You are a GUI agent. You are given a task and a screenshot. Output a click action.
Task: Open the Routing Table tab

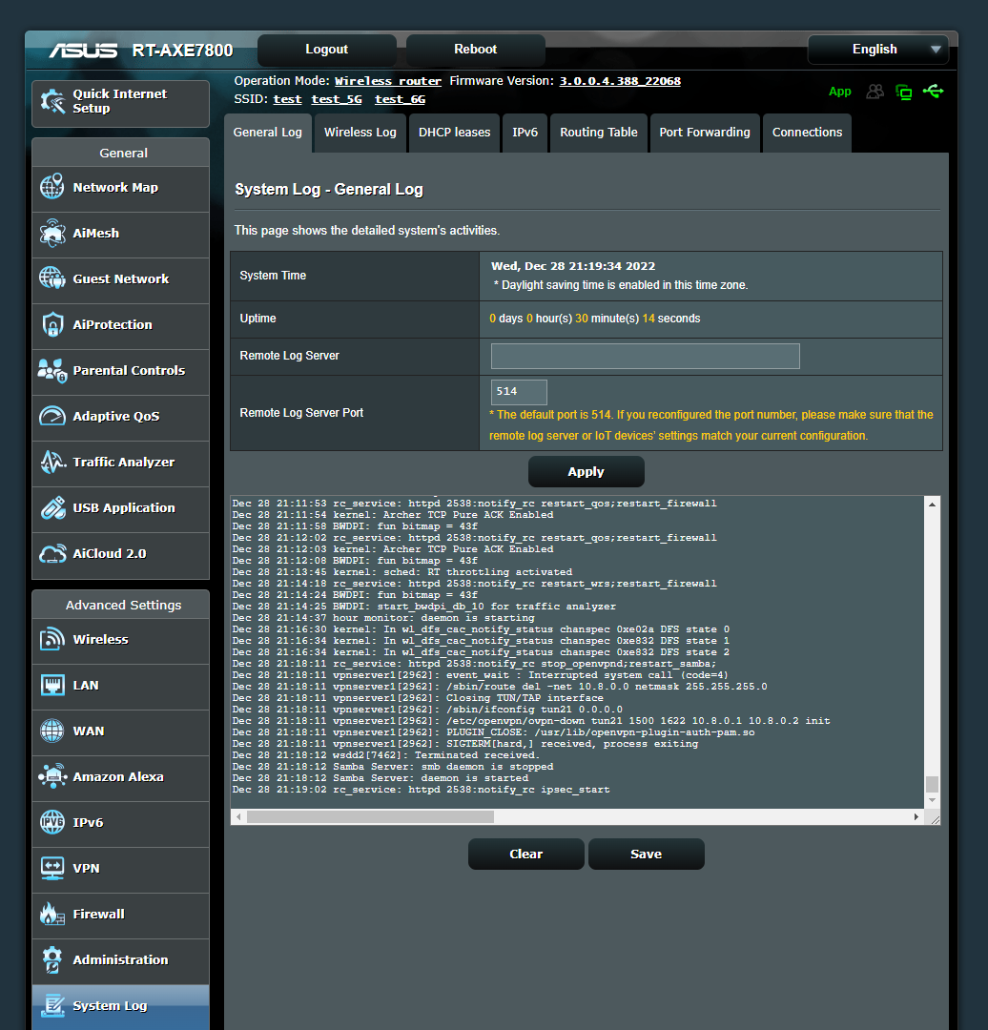tap(599, 133)
